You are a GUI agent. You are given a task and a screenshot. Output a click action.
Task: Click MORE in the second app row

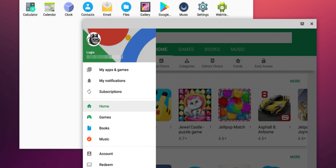(295, 157)
